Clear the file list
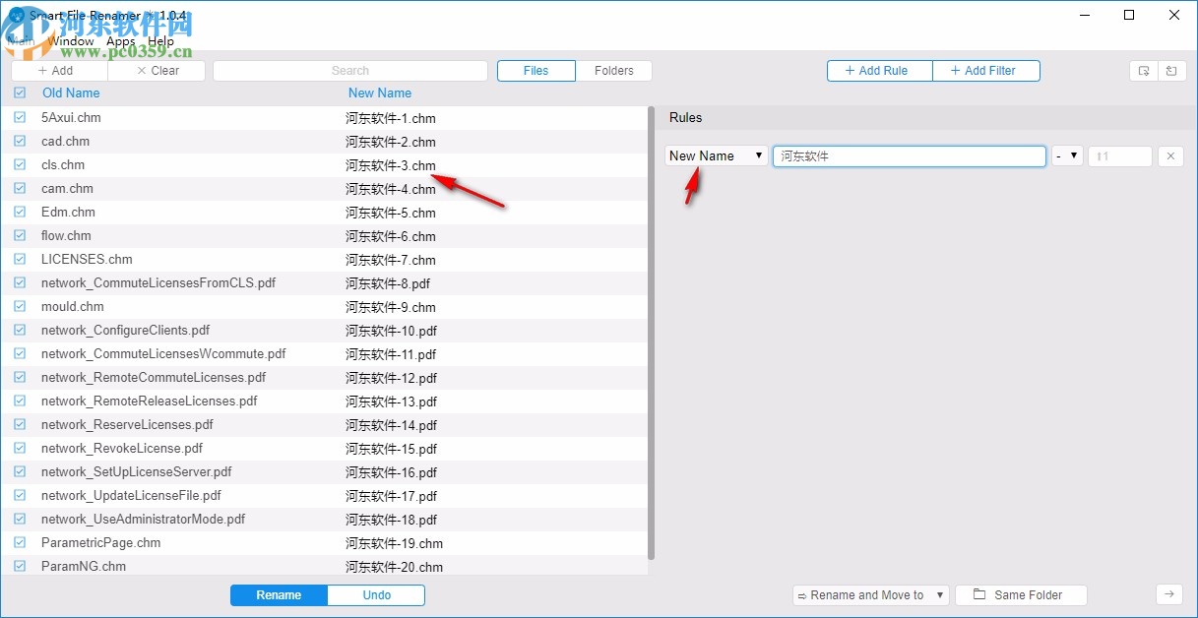Image resolution: width=1198 pixels, height=618 pixels. point(157,70)
